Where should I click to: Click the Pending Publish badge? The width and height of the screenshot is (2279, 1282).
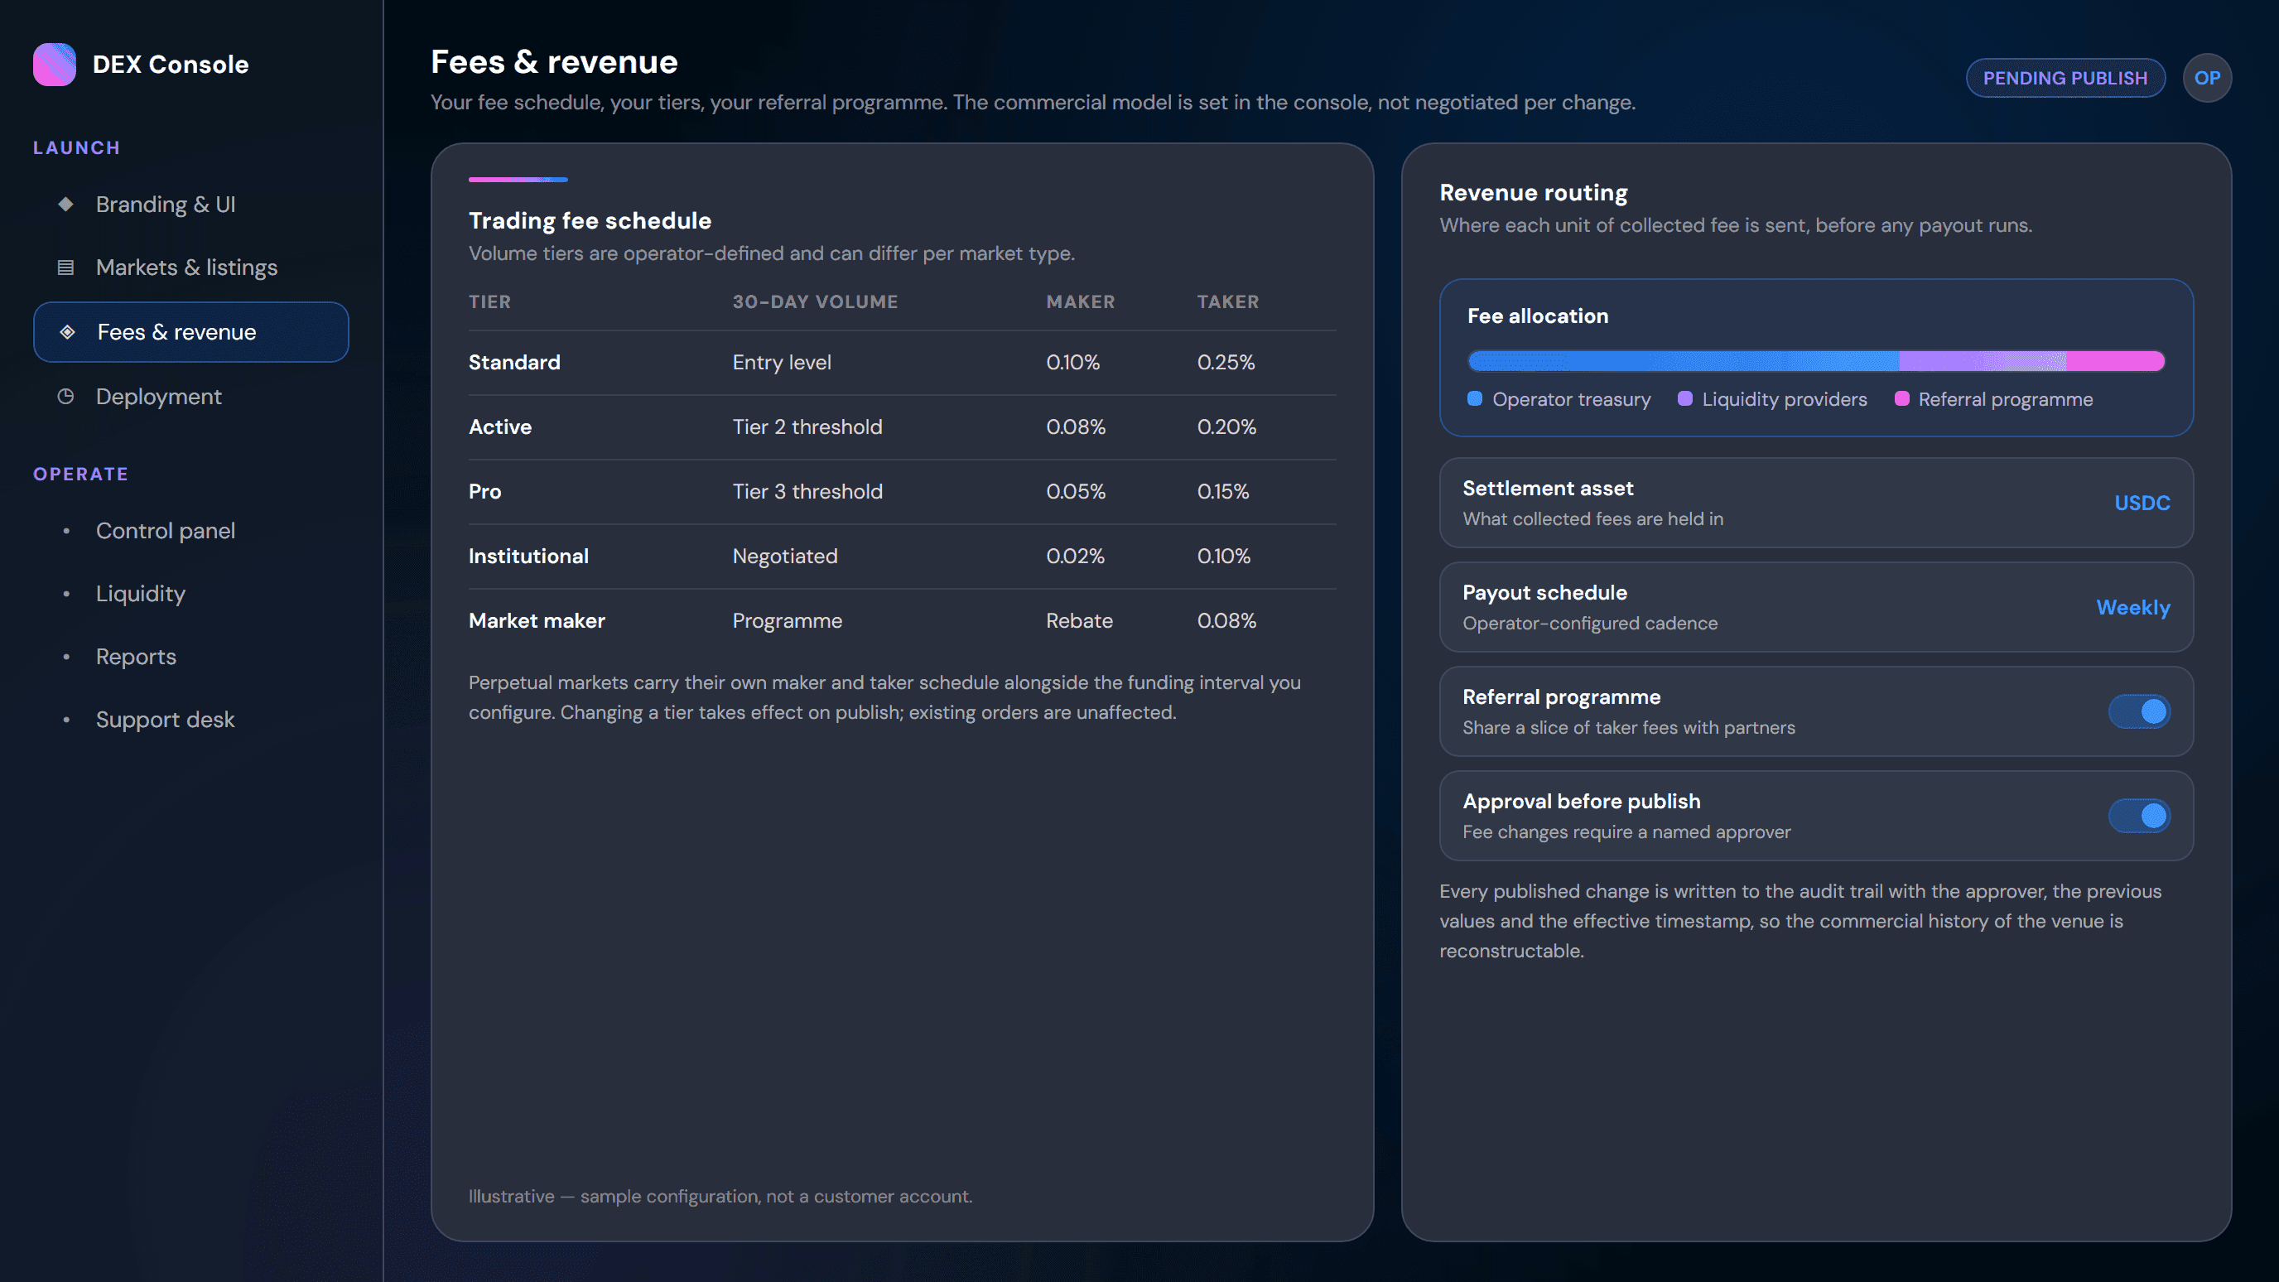coord(2065,78)
